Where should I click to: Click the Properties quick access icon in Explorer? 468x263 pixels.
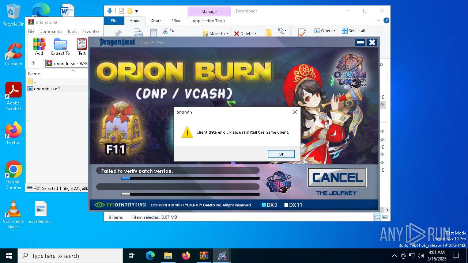(122, 11)
